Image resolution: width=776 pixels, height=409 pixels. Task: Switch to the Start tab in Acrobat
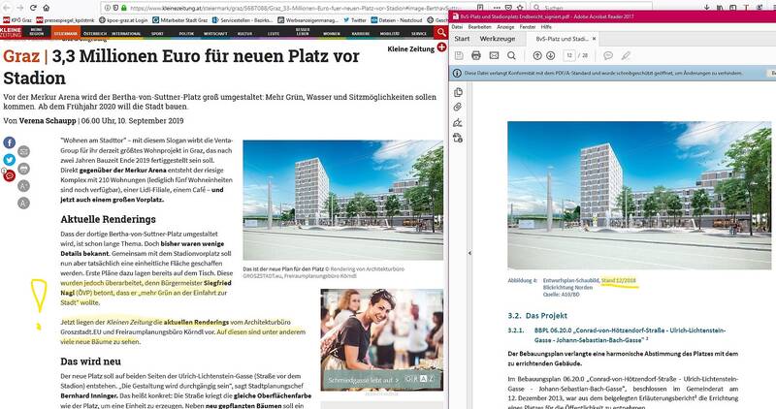click(462, 39)
